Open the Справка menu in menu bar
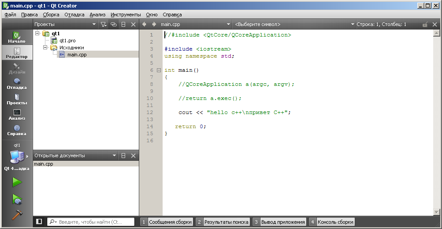The height and width of the screenshot is (229, 442). [172, 15]
